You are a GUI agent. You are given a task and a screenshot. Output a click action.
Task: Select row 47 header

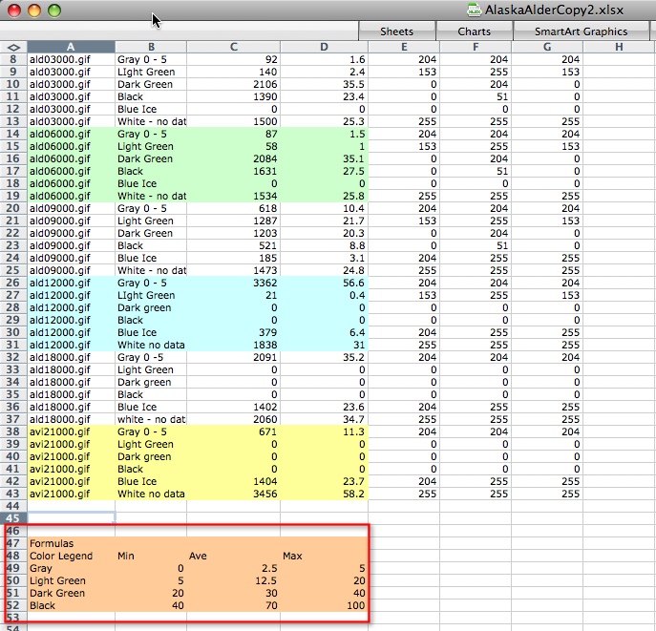pos(13,542)
